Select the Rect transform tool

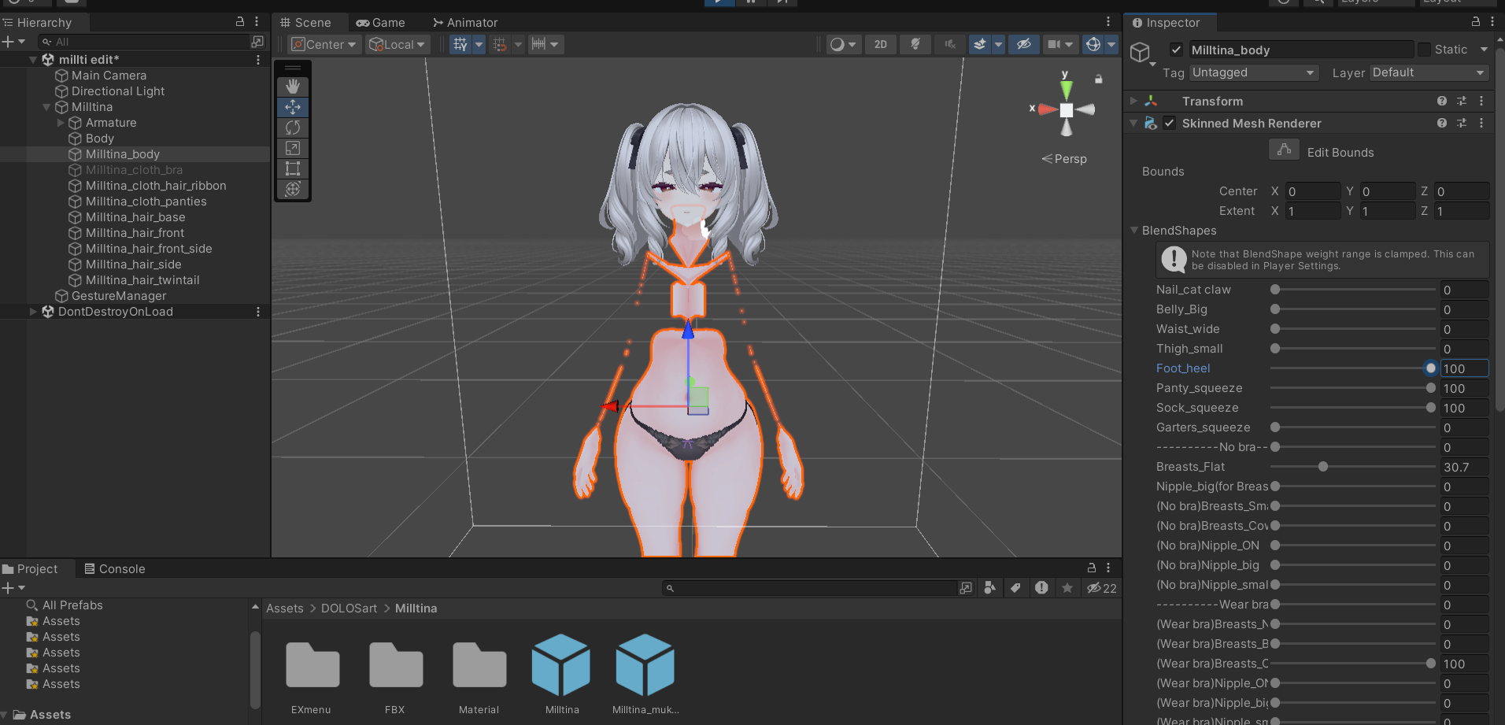(293, 168)
